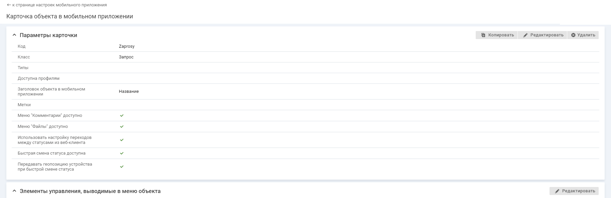The width and height of the screenshot is (611, 198).
Task: Click the pencil icon for Параметры карточки
Action: [x=525, y=35]
